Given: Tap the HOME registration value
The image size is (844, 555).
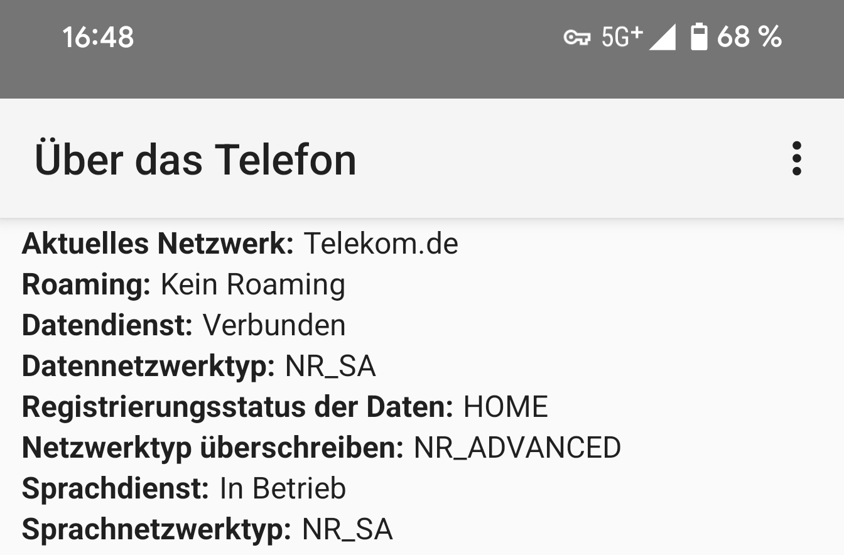Looking at the screenshot, I should [506, 407].
